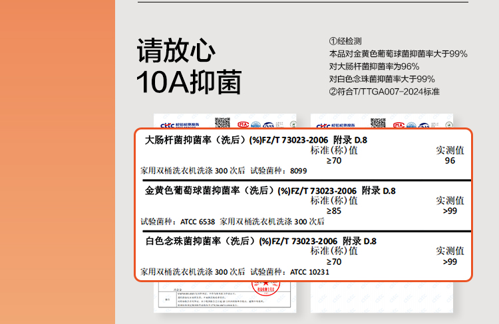Click the QR code on right report
This screenshot has height=324, width=499.
pos(378,122)
